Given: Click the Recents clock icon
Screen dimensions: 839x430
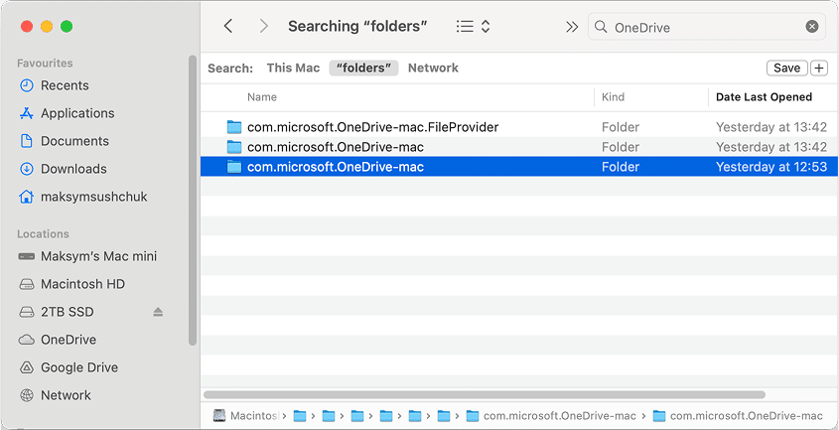Looking at the screenshot, I should 26,85.
